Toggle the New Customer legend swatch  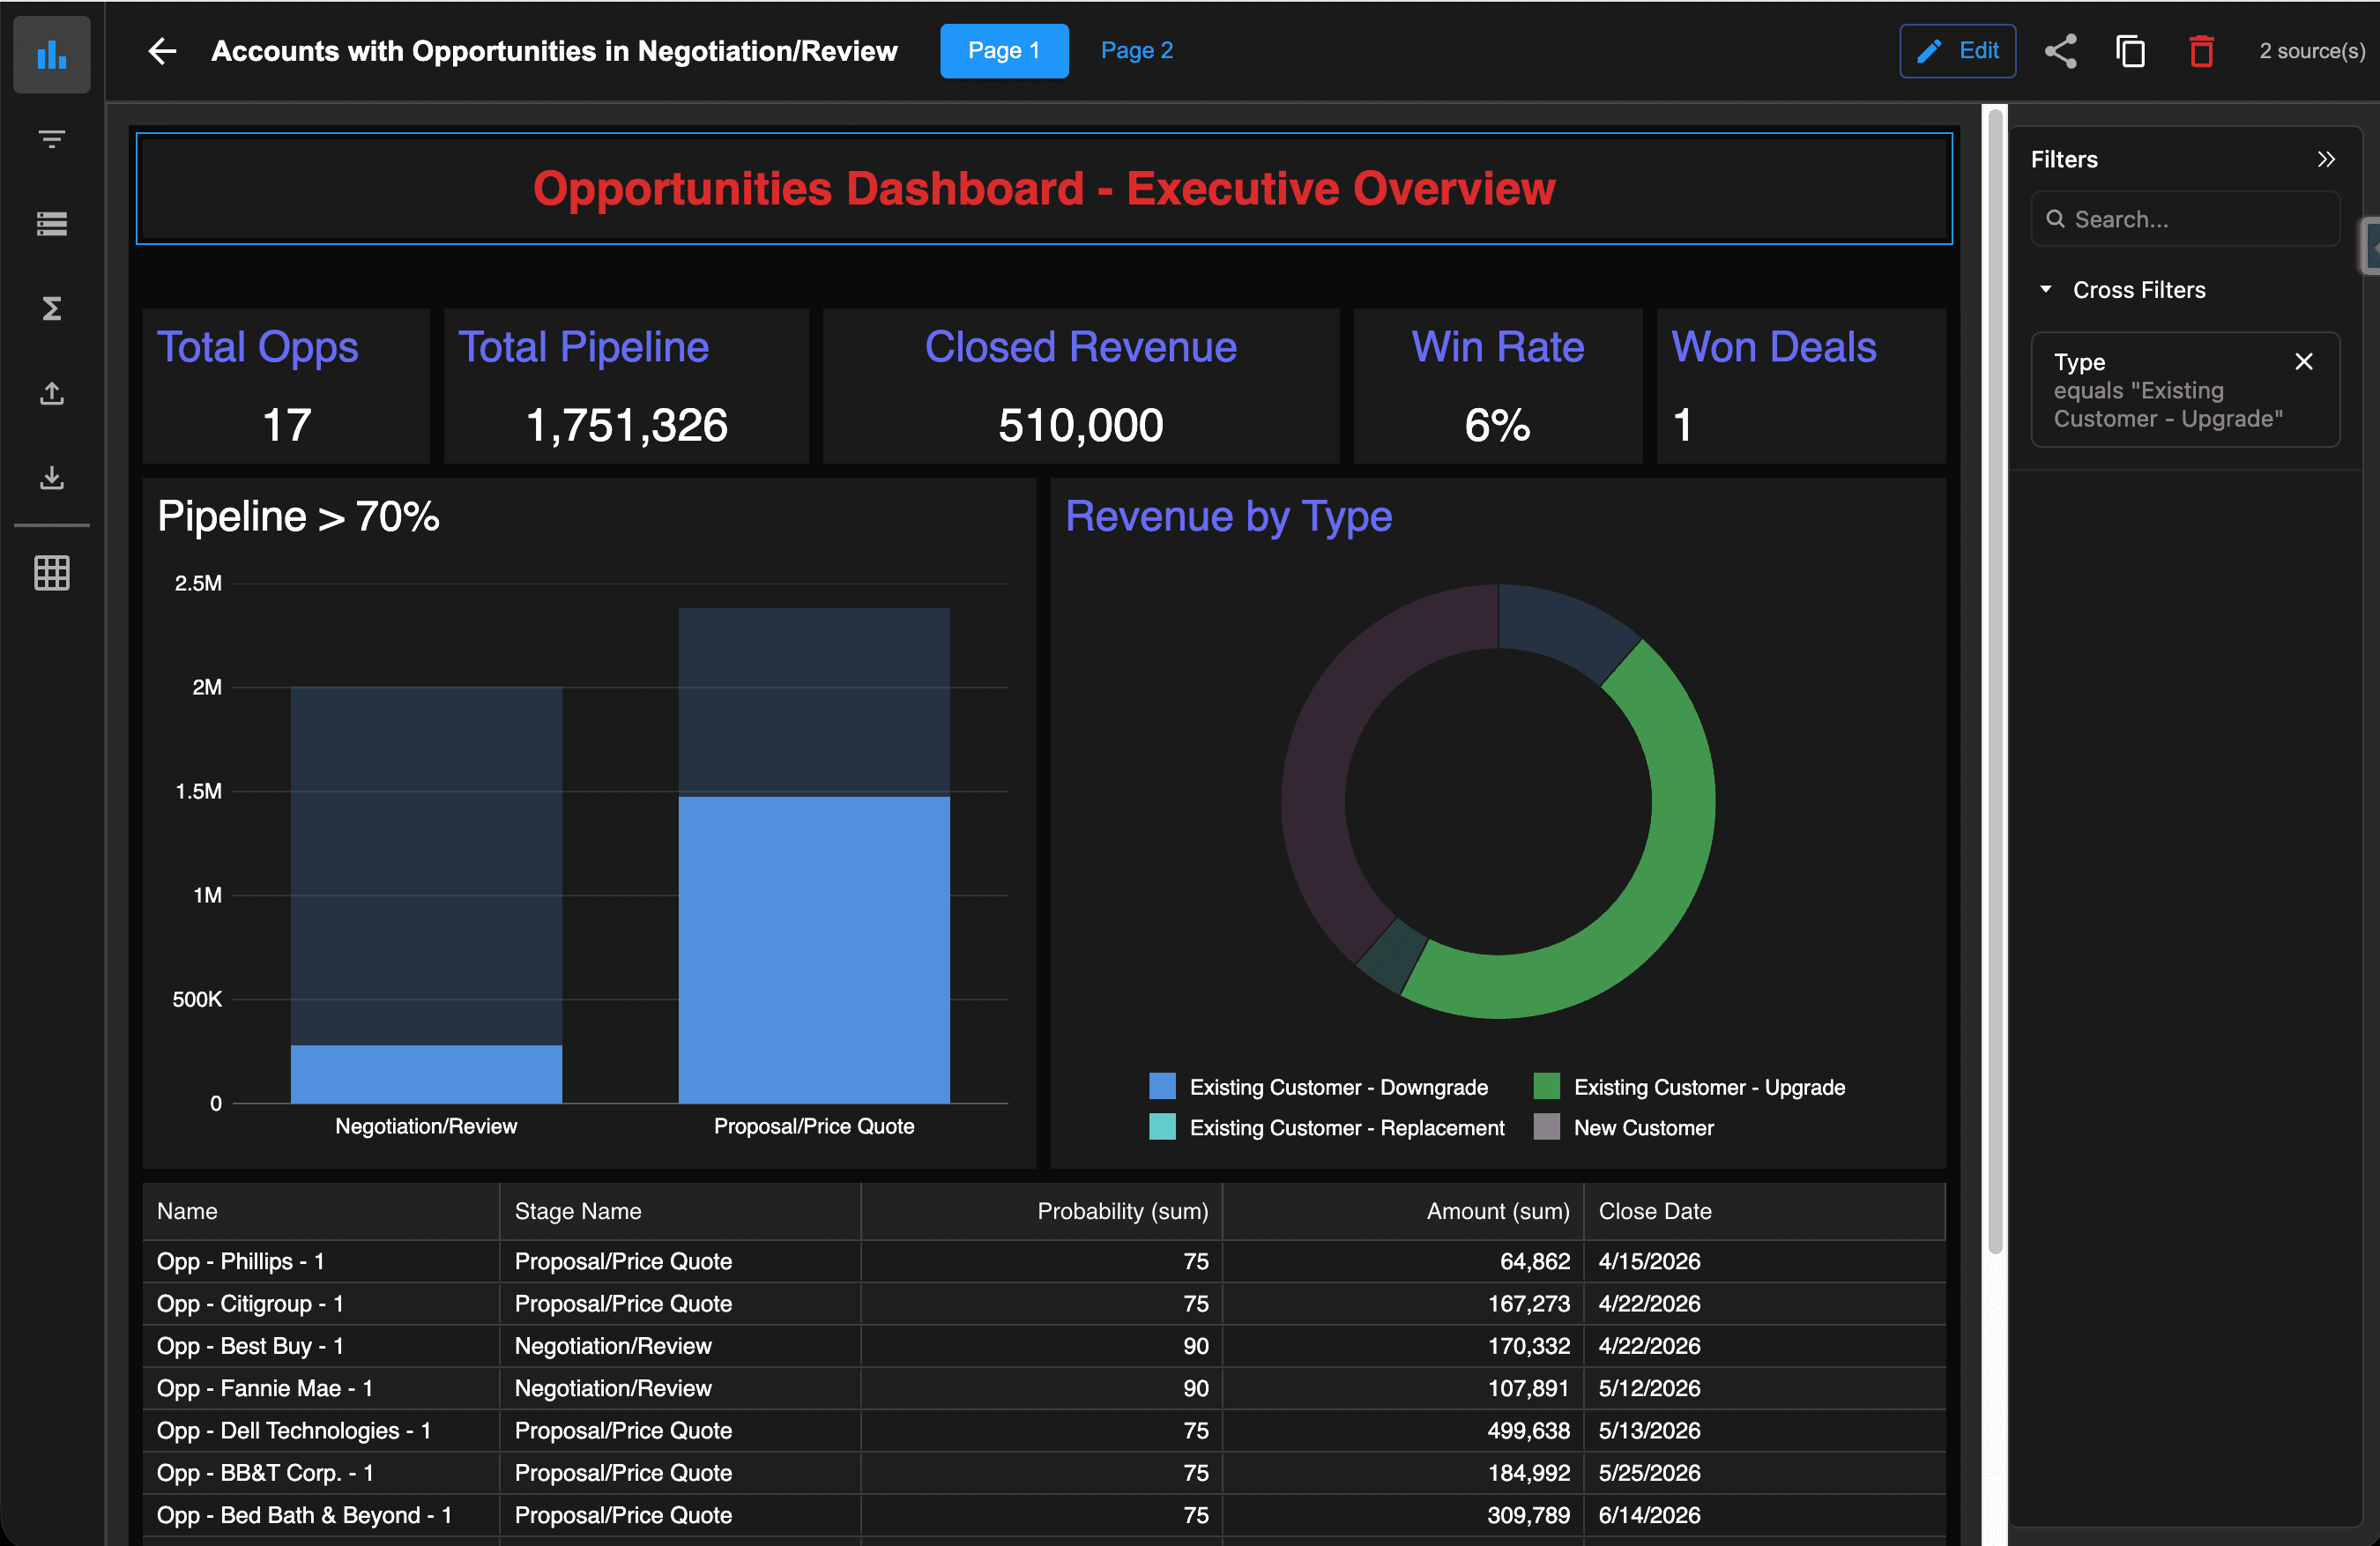coord(1546,1128)
